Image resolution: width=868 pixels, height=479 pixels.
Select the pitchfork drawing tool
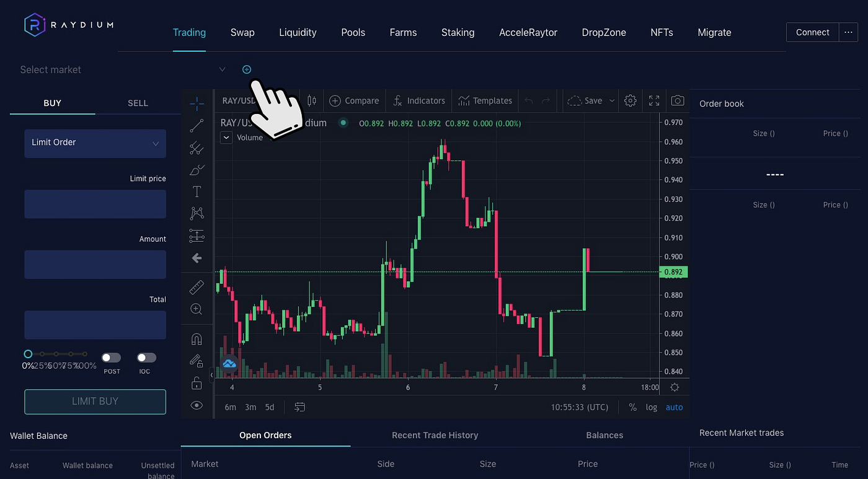tap(197, 147)
